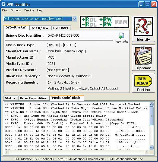Open the On-Line menu
158x162 pixels.
29,10
